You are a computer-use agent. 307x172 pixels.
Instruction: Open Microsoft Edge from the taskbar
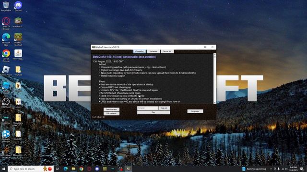coord(66,169)
